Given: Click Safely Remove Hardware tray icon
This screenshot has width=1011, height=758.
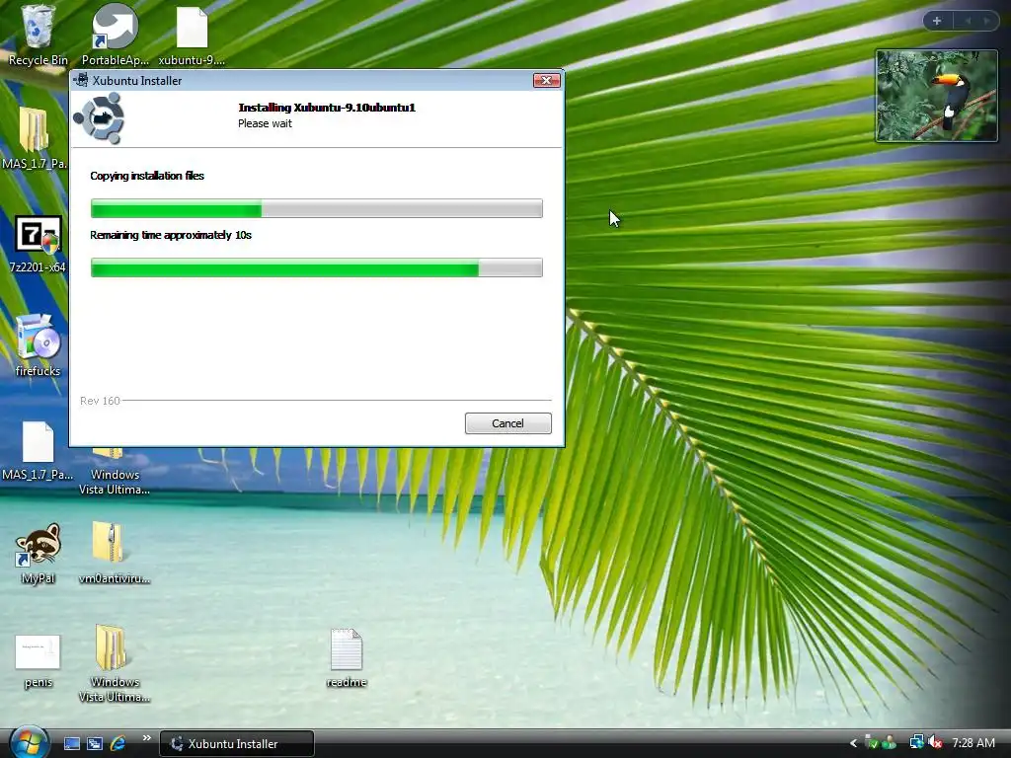Looking at the screenshot, I should (871, 742).
